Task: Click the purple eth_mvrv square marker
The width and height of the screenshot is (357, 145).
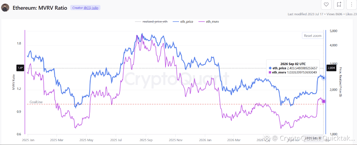Action: (x=324, y=101)
